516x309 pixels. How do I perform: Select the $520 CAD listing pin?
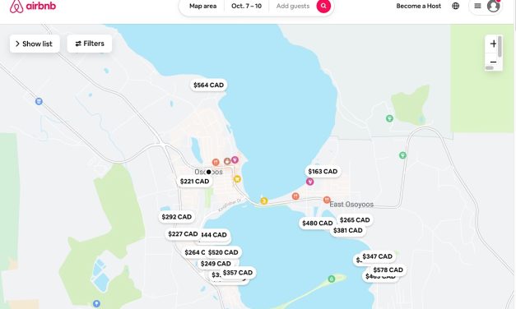coord(223,252)
